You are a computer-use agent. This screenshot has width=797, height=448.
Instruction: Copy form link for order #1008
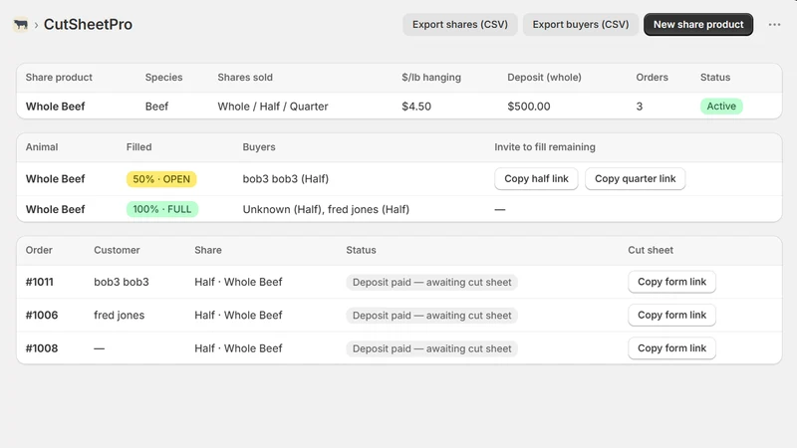point(671,348)
